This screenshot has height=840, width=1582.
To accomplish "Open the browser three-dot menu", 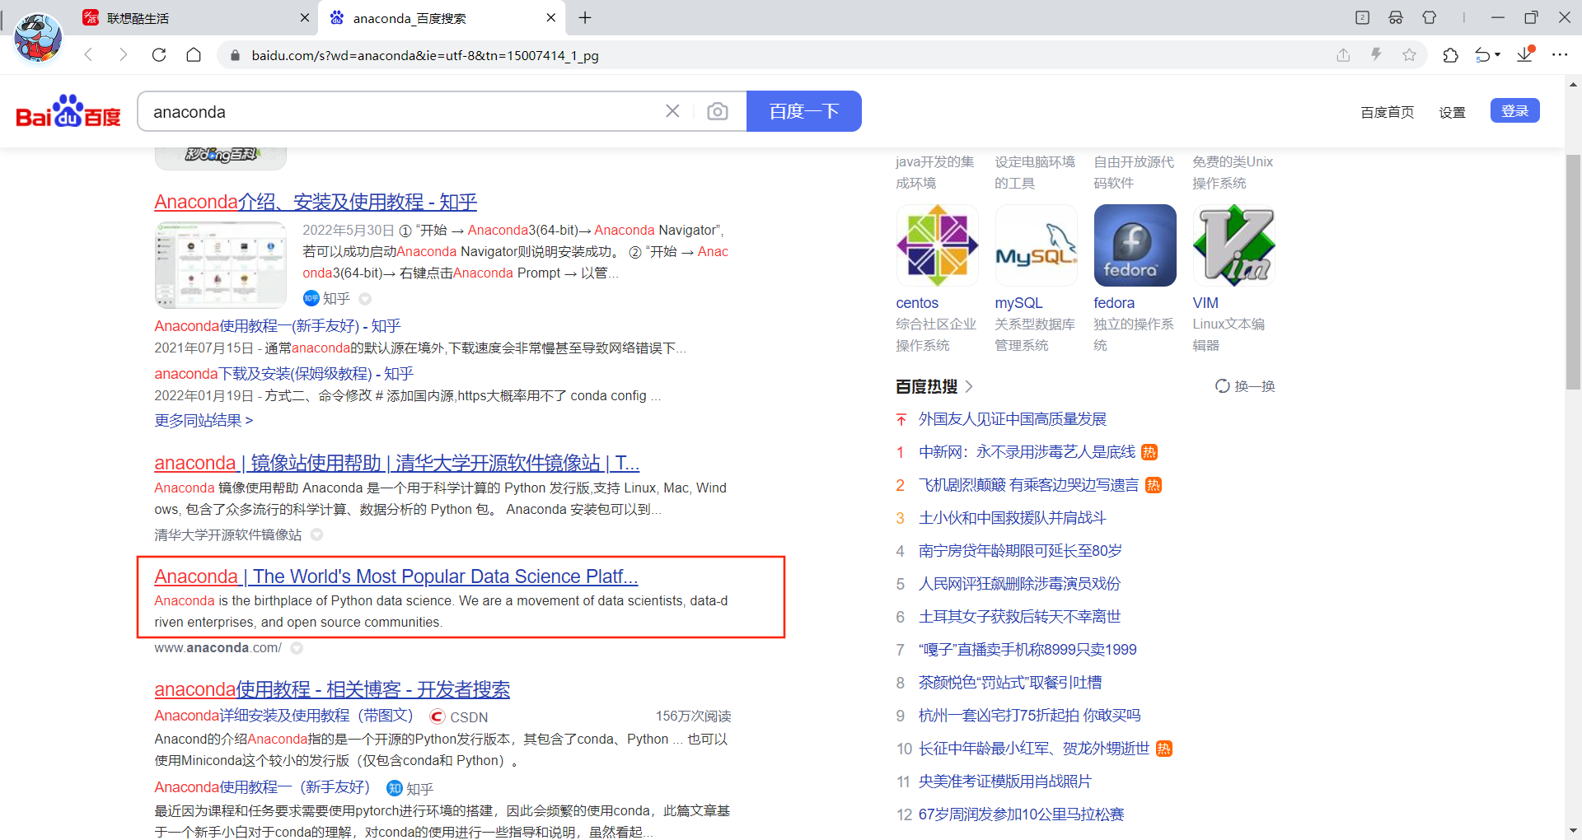I will coord(1560,55).
